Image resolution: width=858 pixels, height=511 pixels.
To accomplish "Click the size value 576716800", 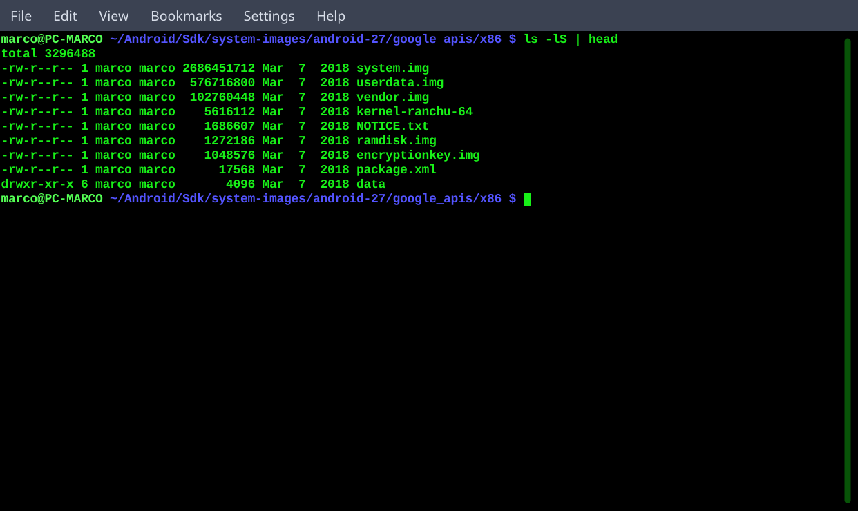I will (x=222, y=83).
